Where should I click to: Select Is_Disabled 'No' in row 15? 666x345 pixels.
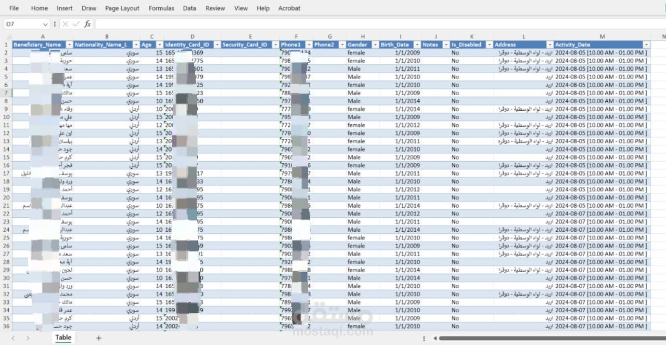coord(471,157)
